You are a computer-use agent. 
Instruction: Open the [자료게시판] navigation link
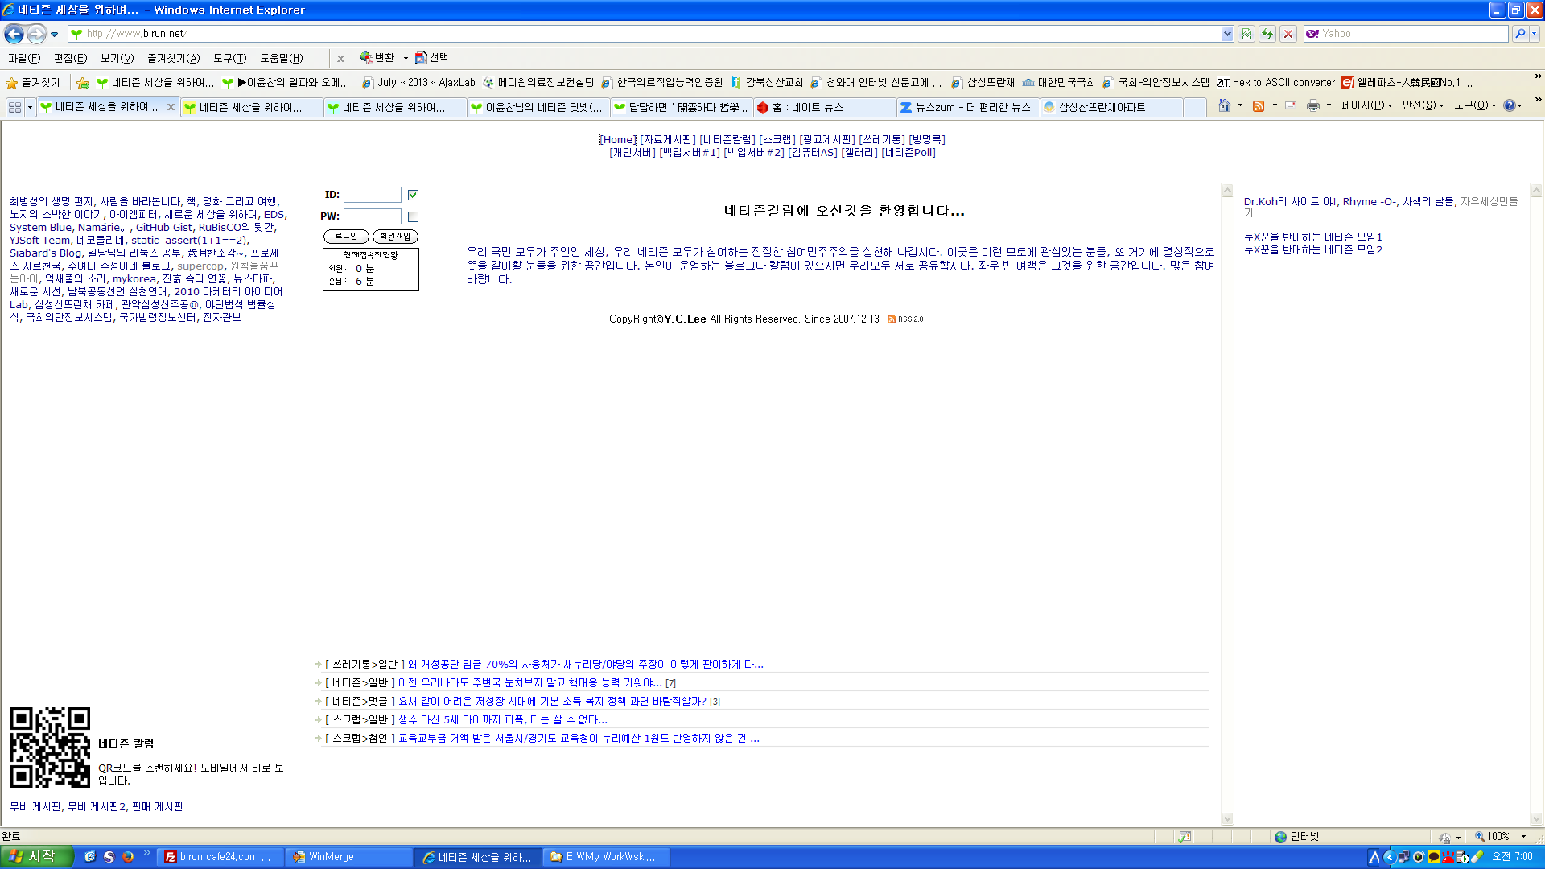668,139
